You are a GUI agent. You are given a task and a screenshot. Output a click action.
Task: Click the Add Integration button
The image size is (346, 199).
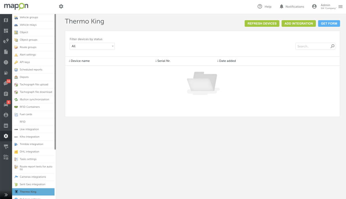click(x=298, y=24)
